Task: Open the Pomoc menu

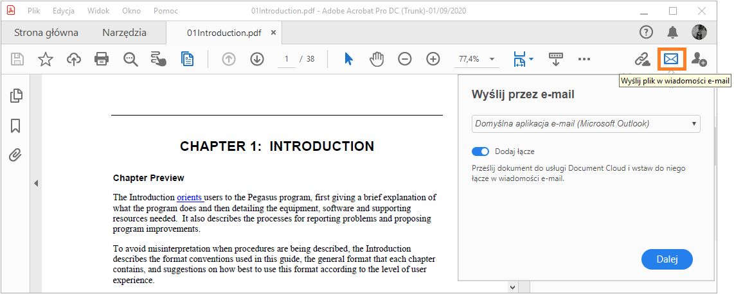Action: (x=165, y=10)
